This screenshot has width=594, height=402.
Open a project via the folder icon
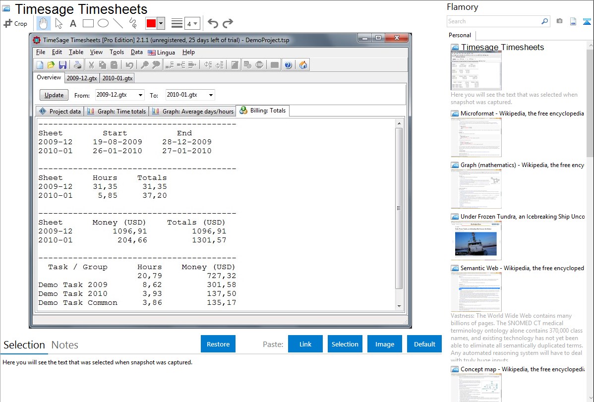coord(51,65)
